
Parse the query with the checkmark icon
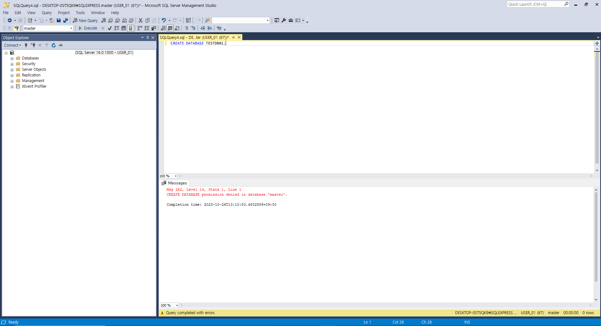pos(110,28)
